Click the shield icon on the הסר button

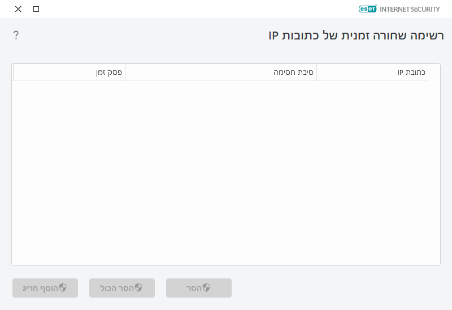tap(206, 288)
